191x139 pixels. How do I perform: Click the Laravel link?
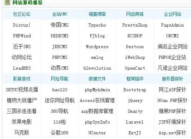(135, 122)
